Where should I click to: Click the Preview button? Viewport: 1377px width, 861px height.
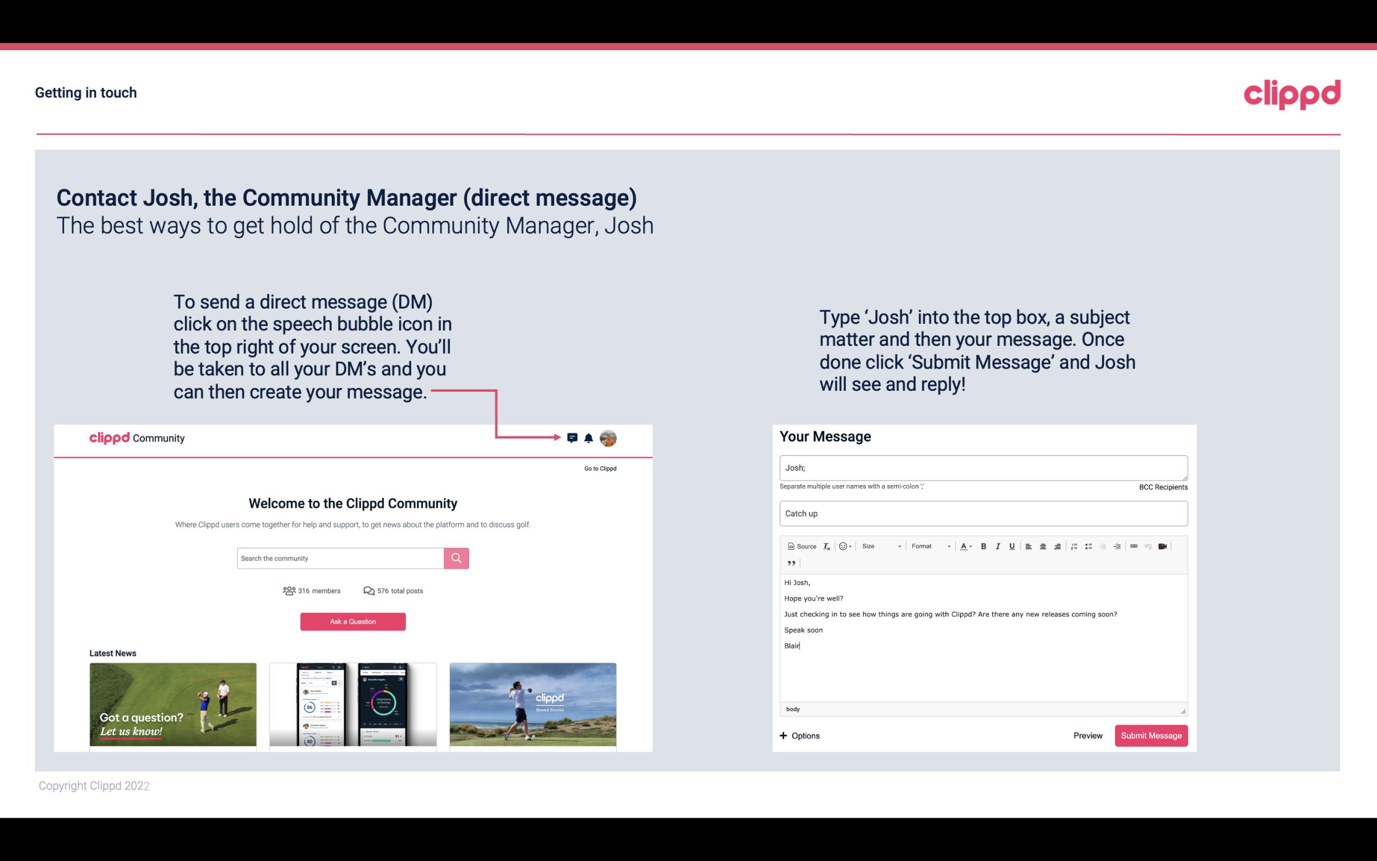click(x=1087, y=735)
